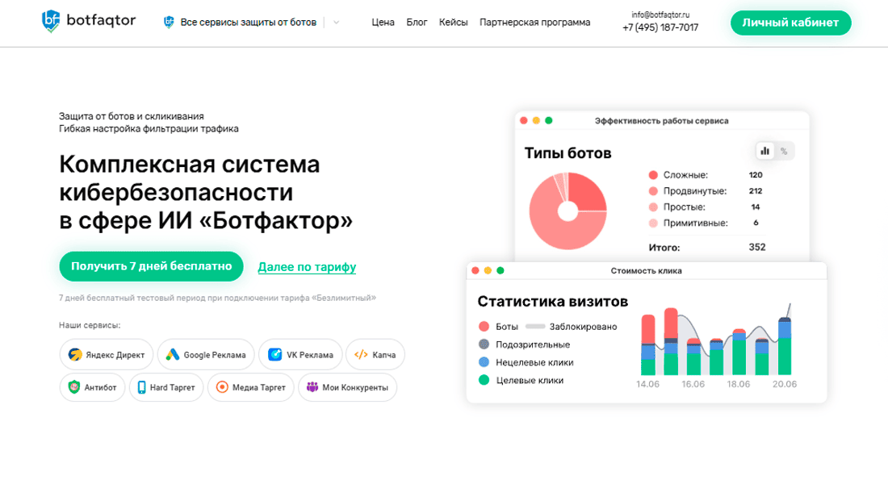
Task: Click the green dot on Эффективность работы сервиса window
Action: (x=548, y=120)
